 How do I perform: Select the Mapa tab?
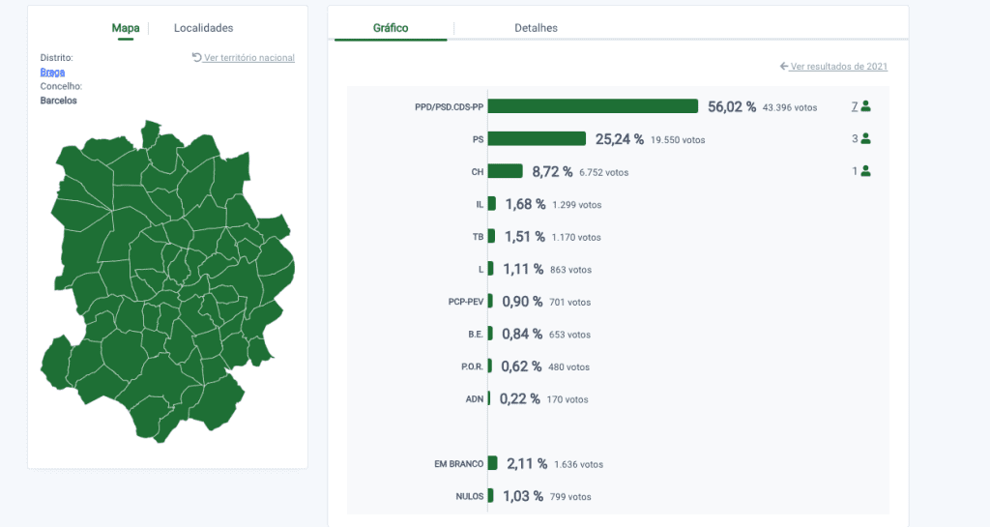126,28
